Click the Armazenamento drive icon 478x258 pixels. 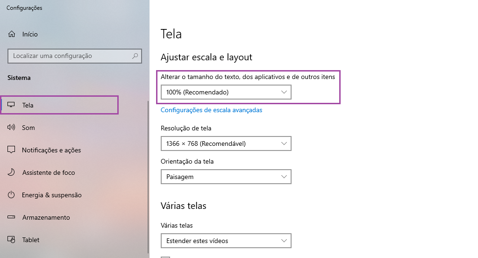click(x=11, y=217)
